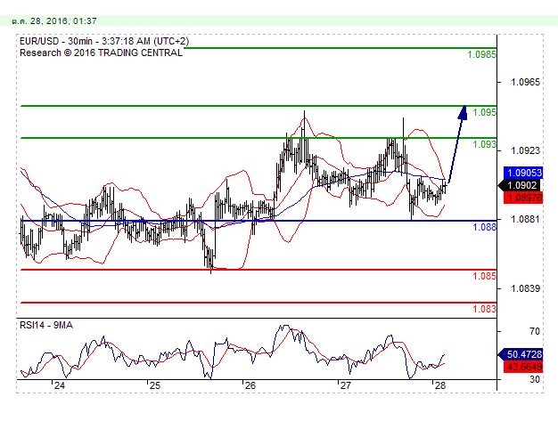
Task: Click the green 1.0985 resistance label
Action: (x=481, y=54)
